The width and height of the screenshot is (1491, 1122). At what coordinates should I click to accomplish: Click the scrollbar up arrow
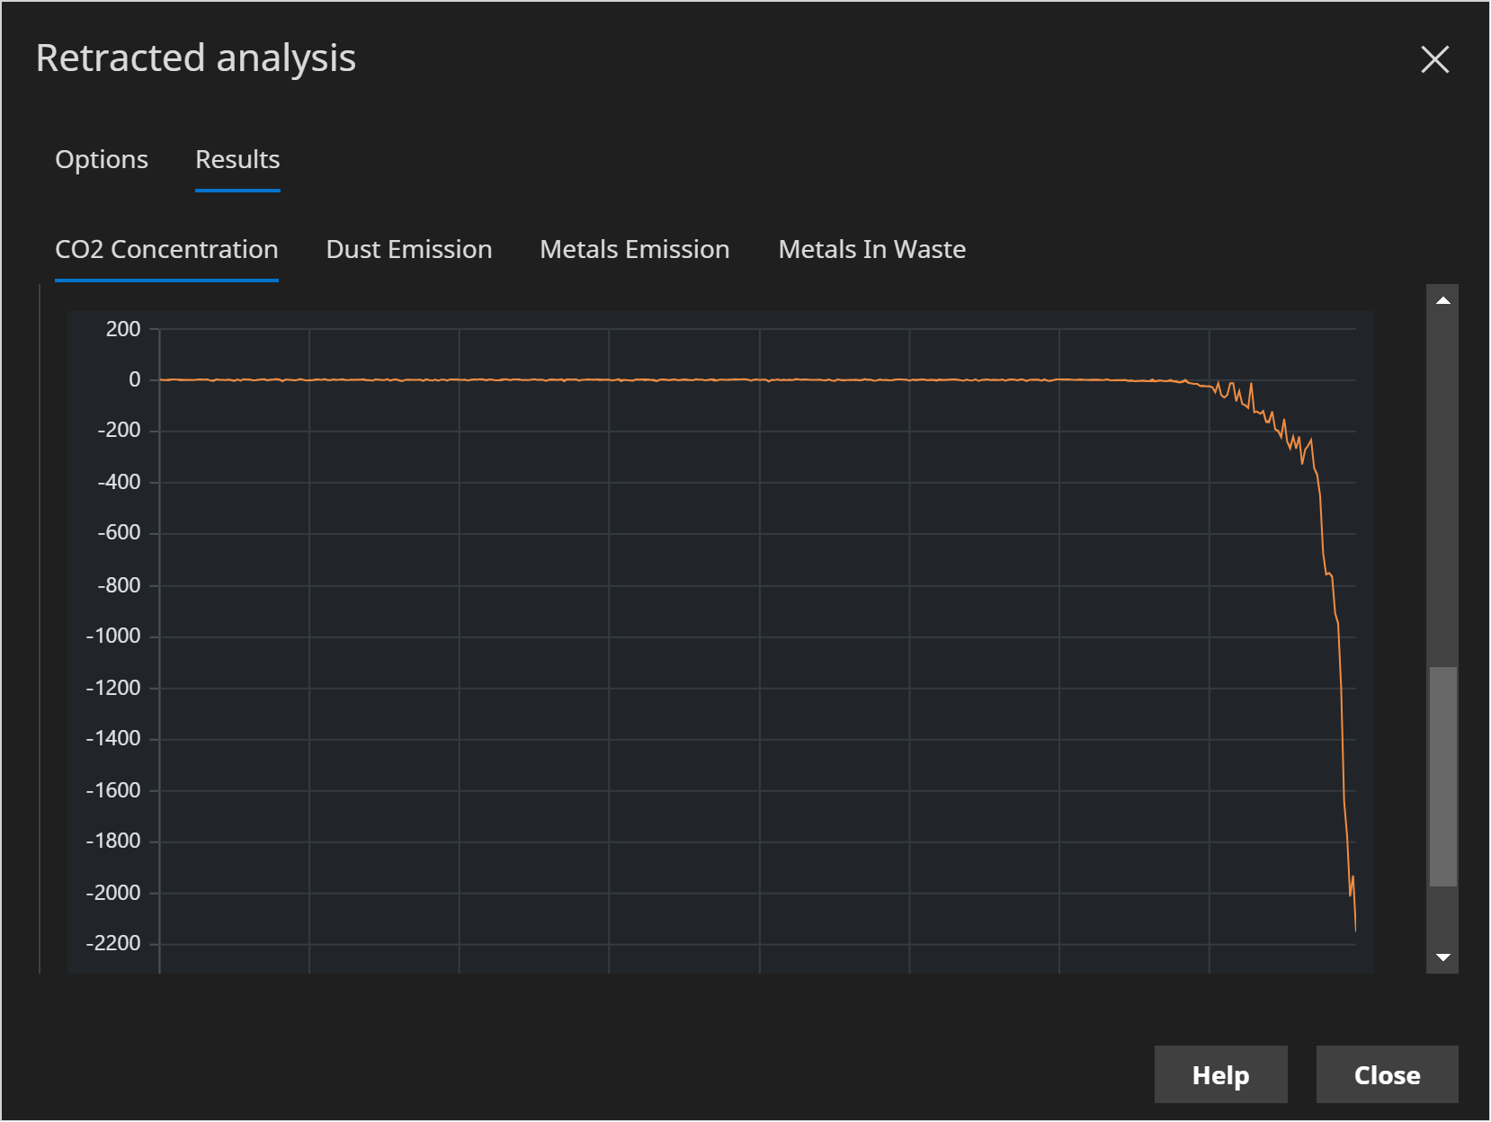1442,300
